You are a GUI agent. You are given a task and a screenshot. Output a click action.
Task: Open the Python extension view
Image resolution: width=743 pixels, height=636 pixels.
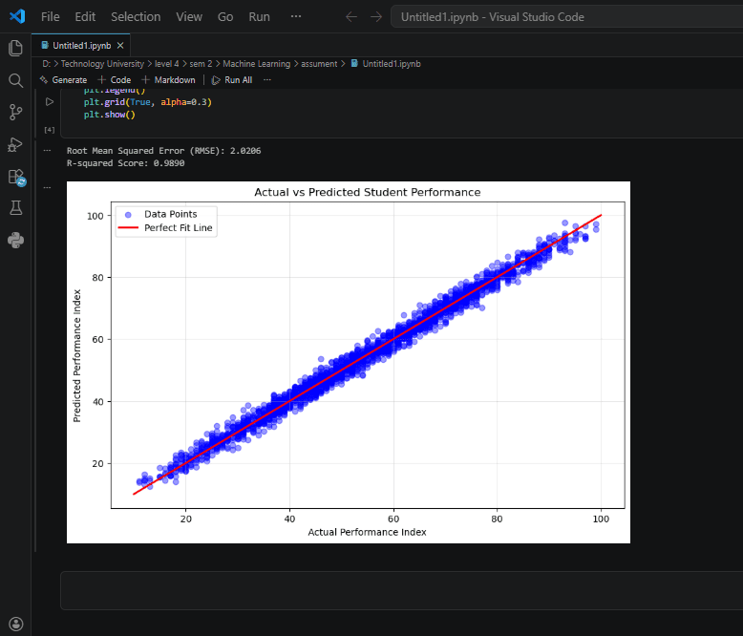pyautogui.click(x=15, y=241)
